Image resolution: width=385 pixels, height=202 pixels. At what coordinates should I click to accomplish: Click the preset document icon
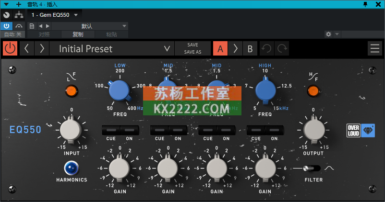[32, 26]
